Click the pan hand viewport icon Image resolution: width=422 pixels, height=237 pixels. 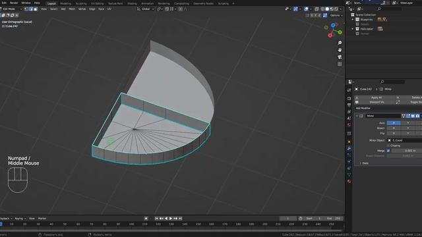click(340, 50)
